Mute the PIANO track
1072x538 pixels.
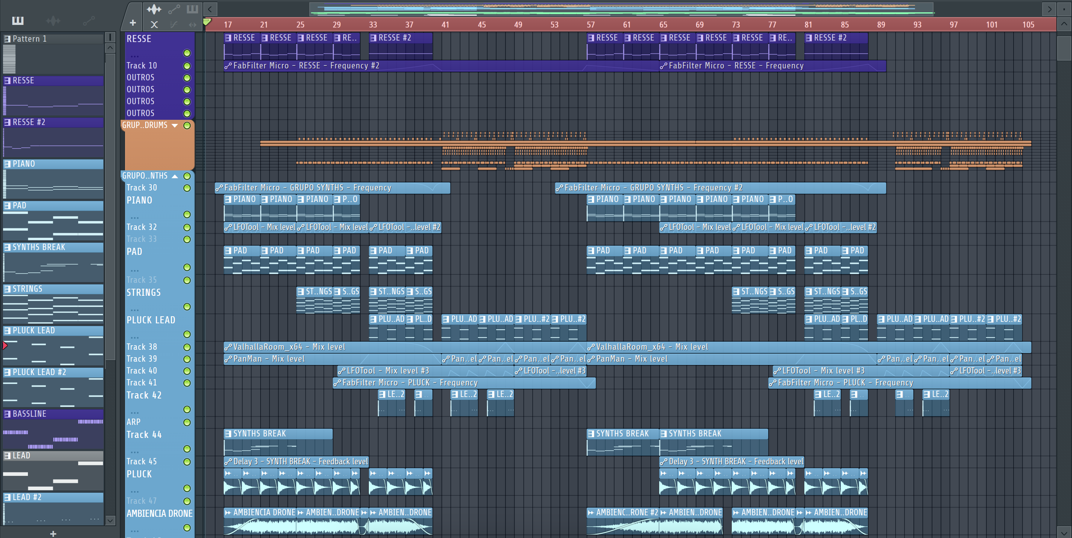(187, 214)
